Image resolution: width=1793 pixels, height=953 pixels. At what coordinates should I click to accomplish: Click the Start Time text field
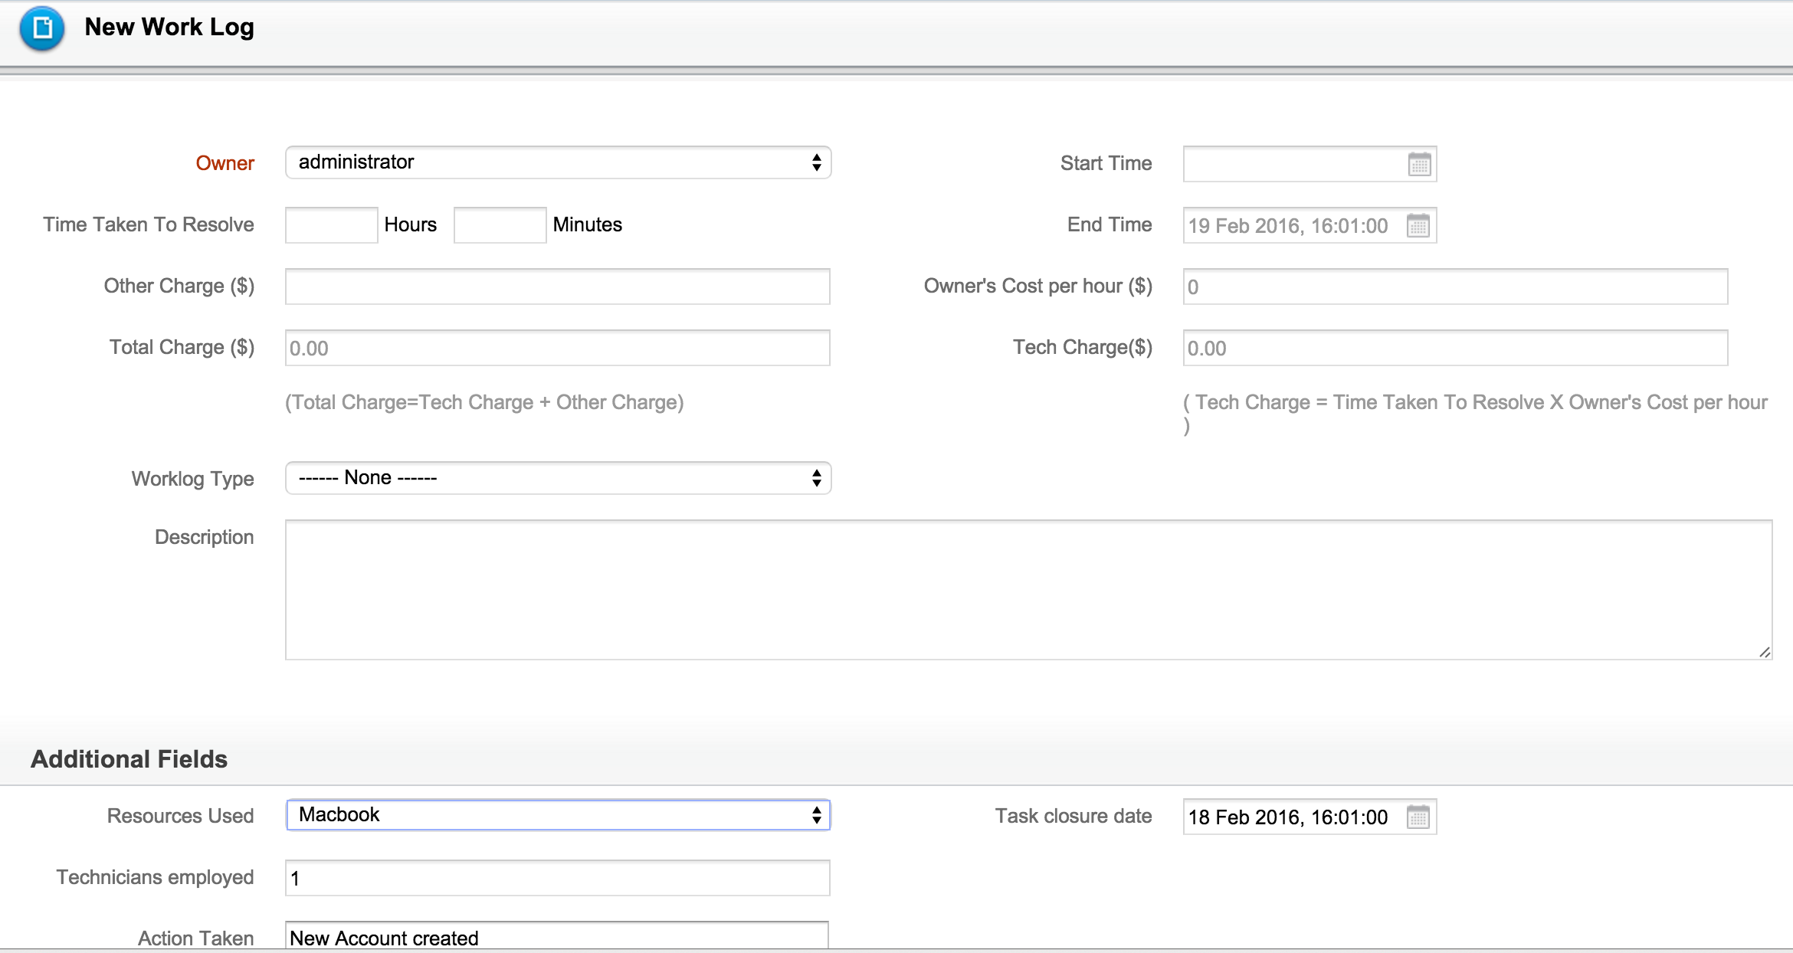[x=1293, y=164]
